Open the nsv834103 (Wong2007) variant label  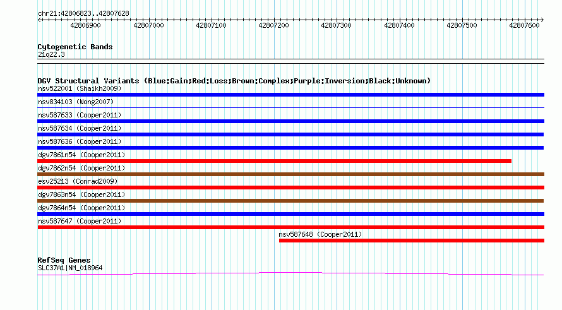76,102
